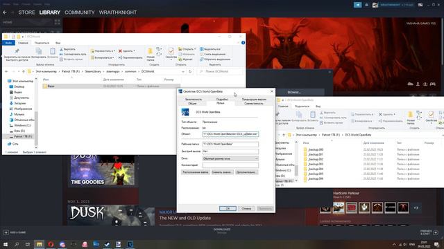Open Steam Friends & Chat
The height and width of the screenshot is (249, 444).
pos(429,232)
